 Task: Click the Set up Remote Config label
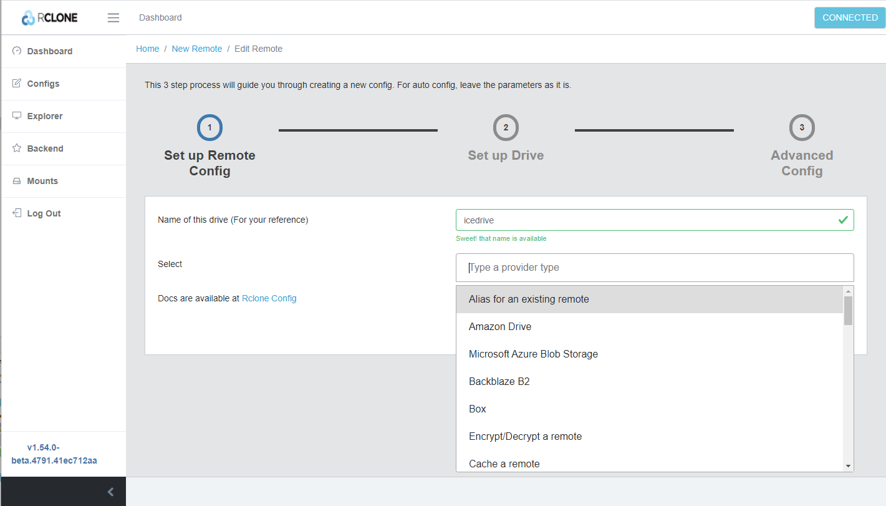pyautogui.click(x=209, y=163)
